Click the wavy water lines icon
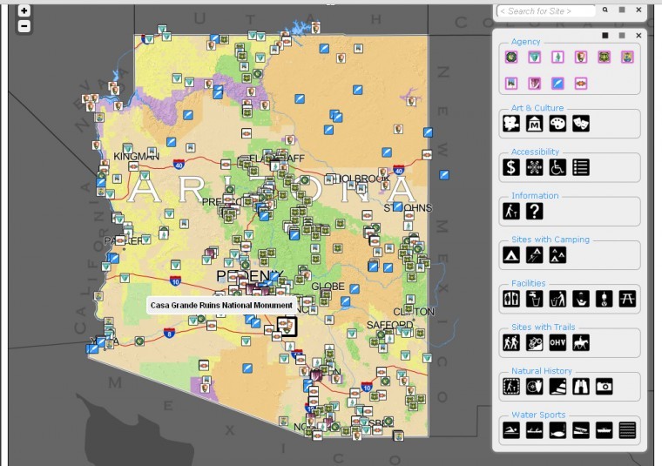 pyautogui.click(x=627, y=430)
